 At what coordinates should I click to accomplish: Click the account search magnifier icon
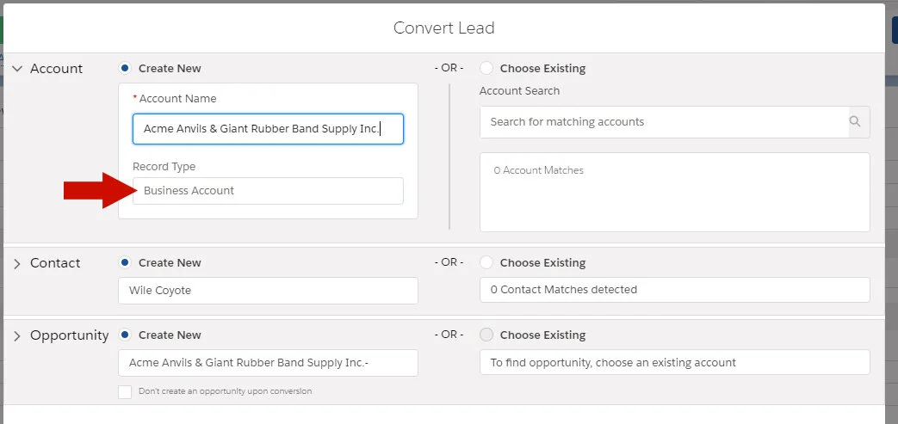pyautogui.click(x=855, y=122)
